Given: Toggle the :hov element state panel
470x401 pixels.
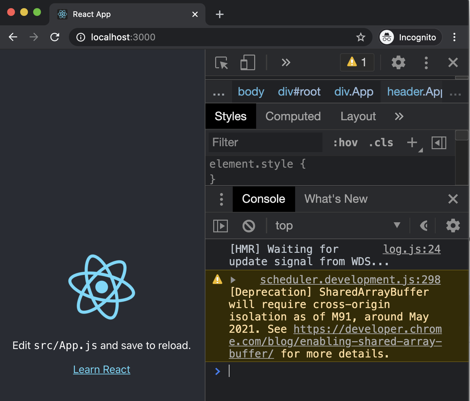Looking at the screenshot, I should (x=345, y=142).
